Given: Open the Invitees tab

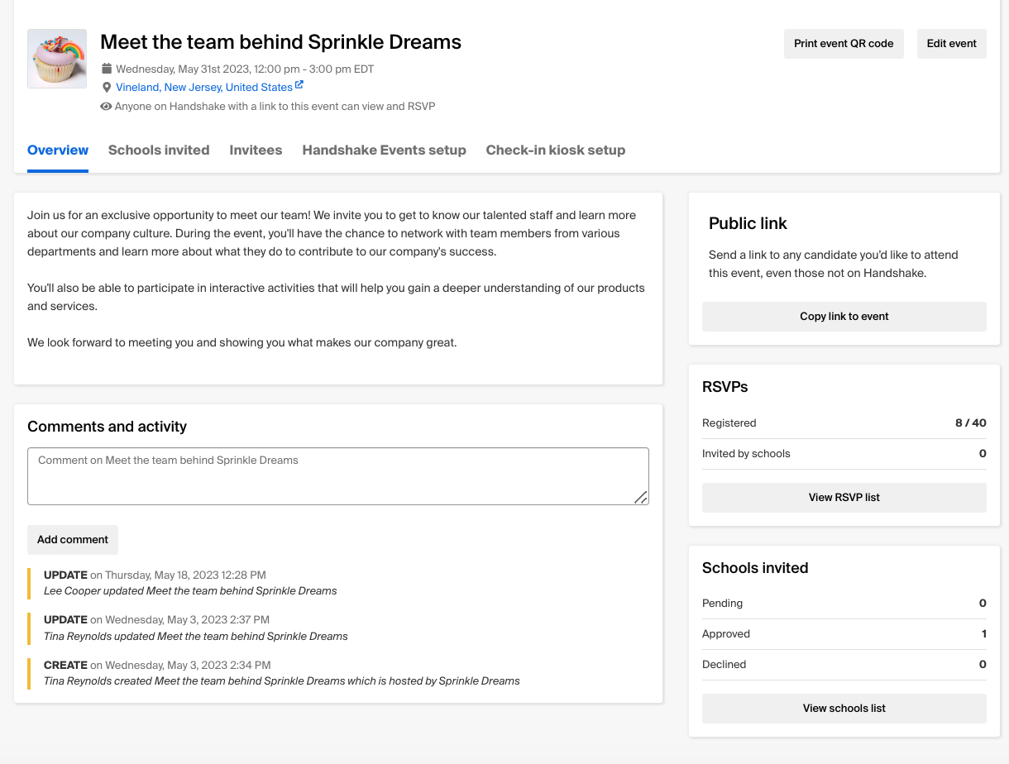Looking at the screenshot, I should pos(256,150).
